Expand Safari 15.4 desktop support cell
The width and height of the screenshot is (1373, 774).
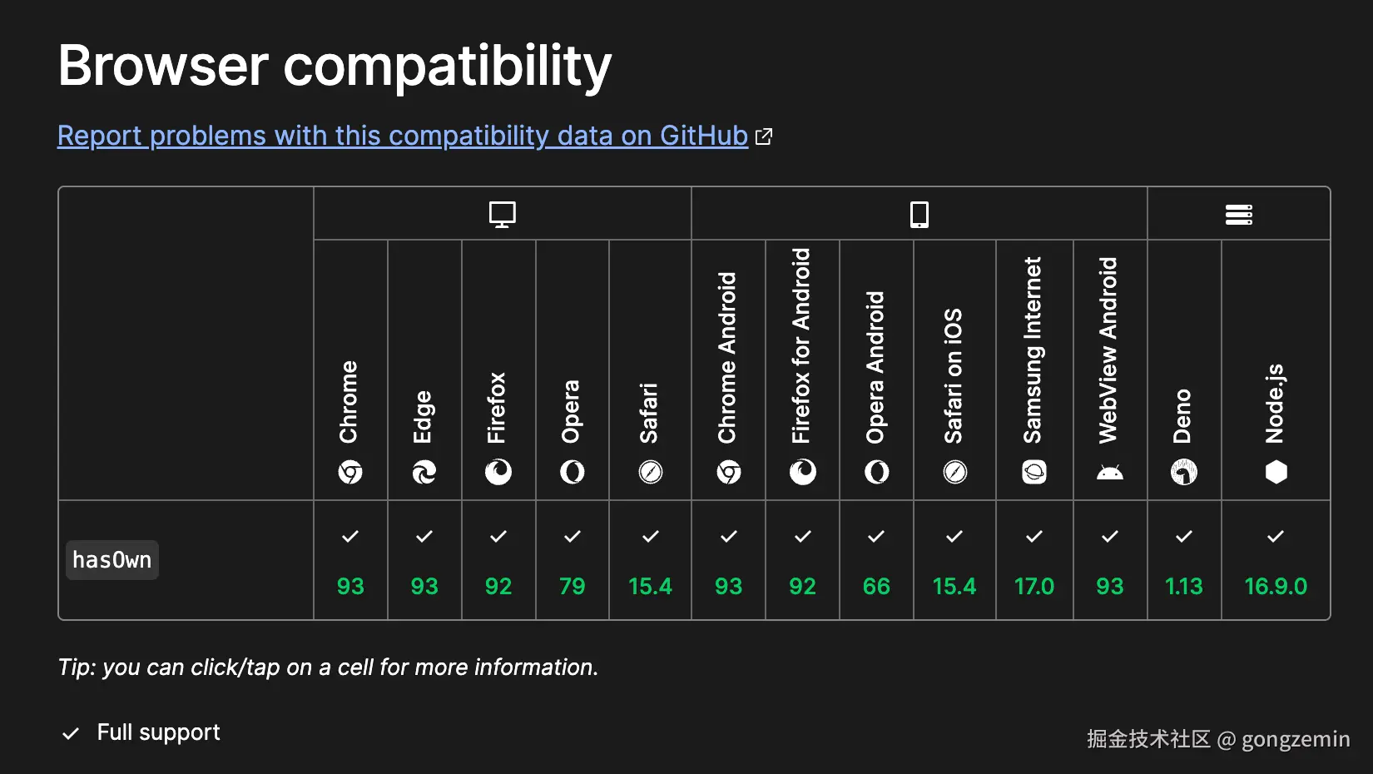click(650, 560)
